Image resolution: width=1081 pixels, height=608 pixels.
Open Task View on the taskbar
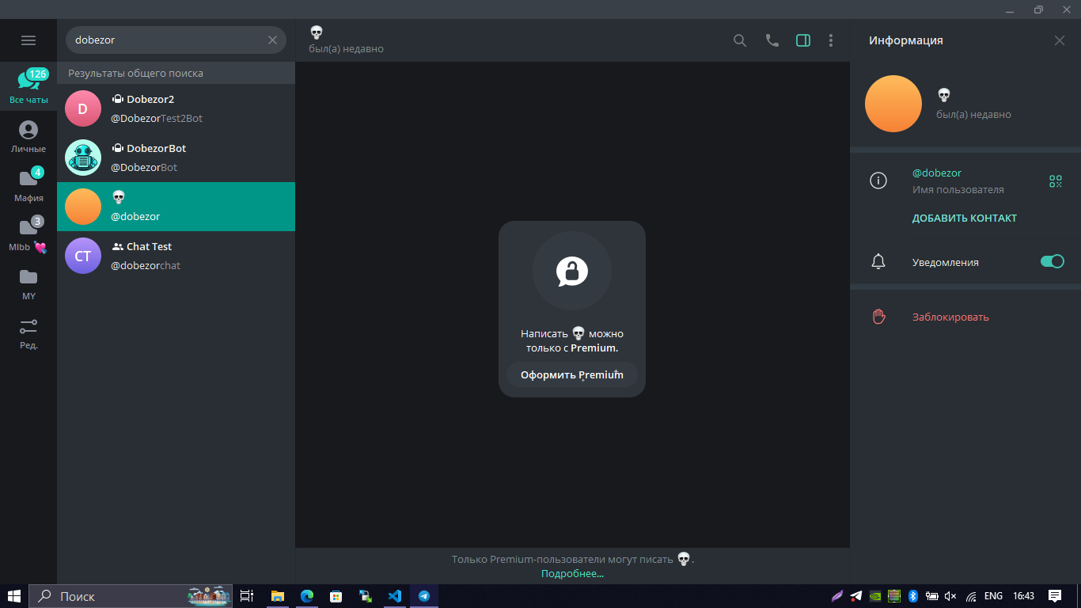coord(247,596)
